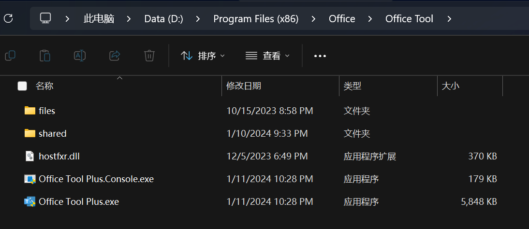Click the share icon in toolbar

tap(115, 56)
